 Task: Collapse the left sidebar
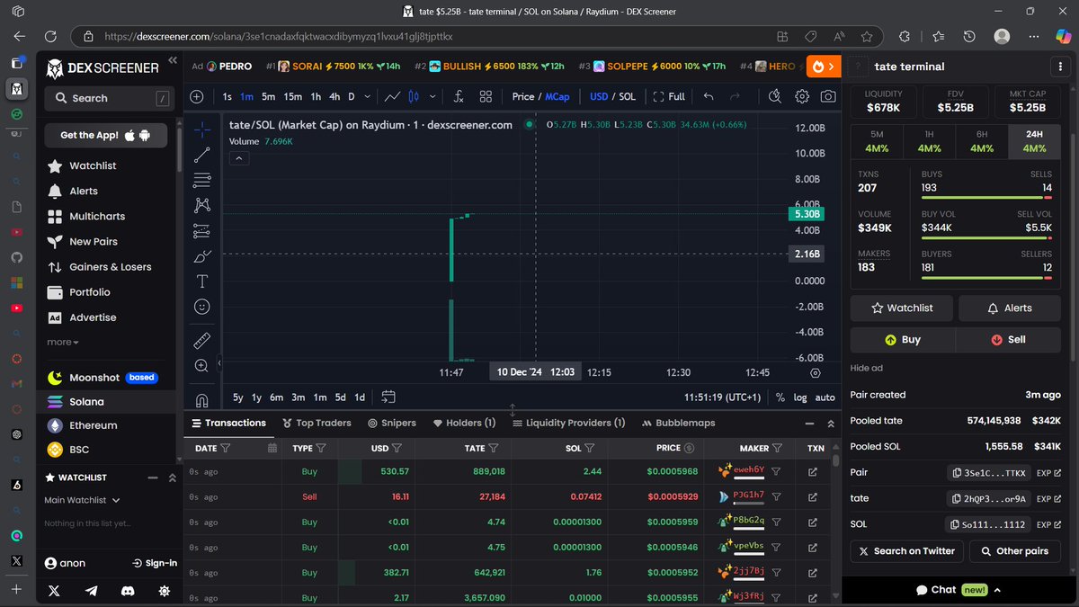173,61
